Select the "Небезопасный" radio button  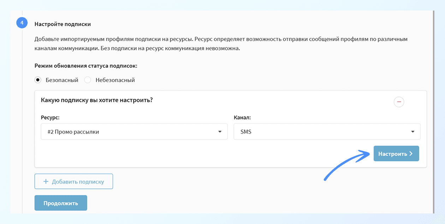click(x=87, y=80)
